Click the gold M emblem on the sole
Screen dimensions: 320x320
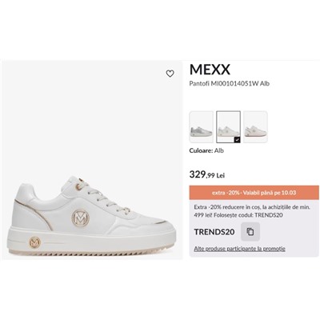coord(35,242)
